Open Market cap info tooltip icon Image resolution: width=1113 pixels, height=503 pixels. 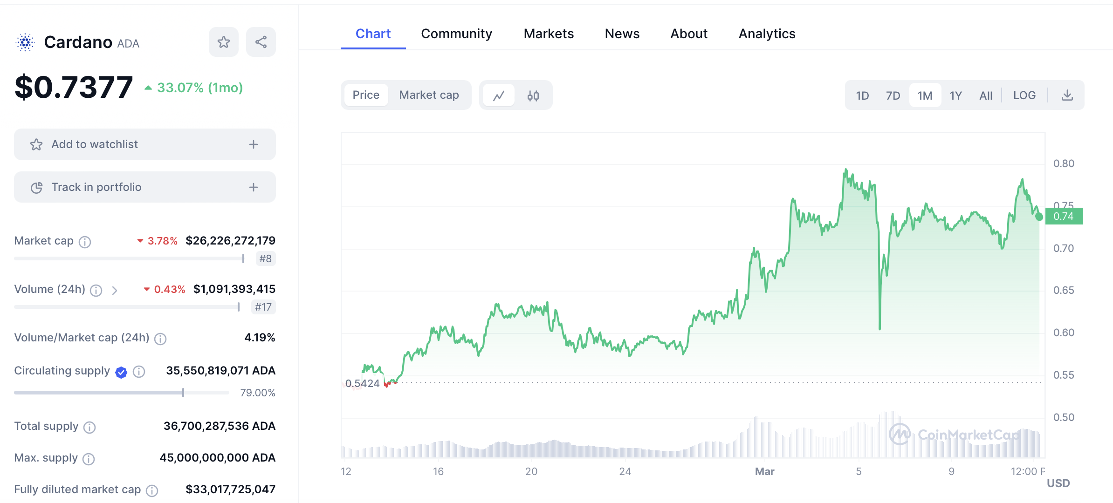[85, 242]
